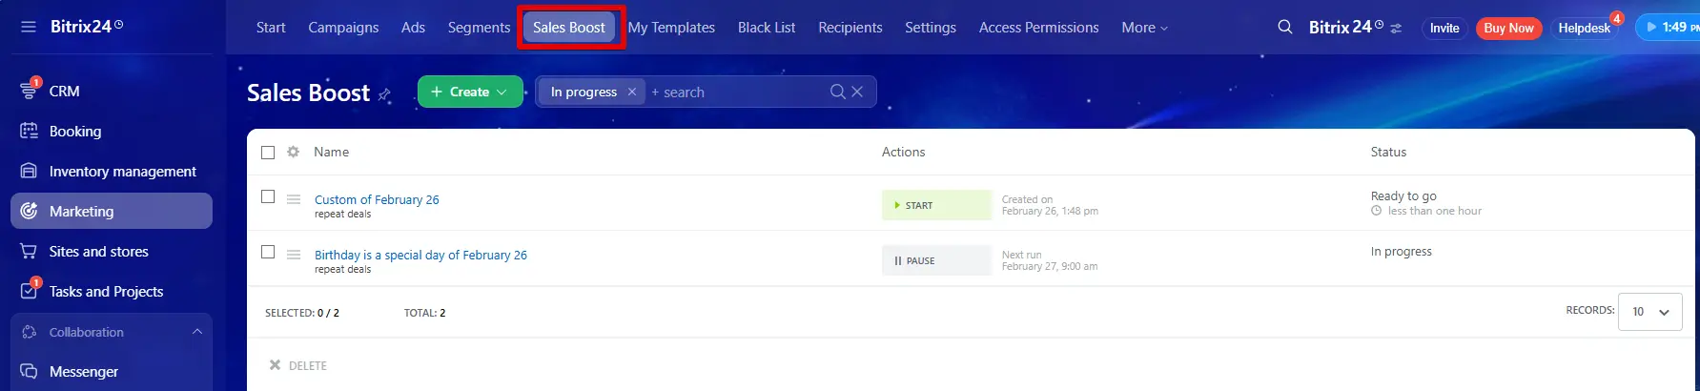The image size is (1700, 391).
Task: Remove the In progress filter tag
Action: coord(631,92)
